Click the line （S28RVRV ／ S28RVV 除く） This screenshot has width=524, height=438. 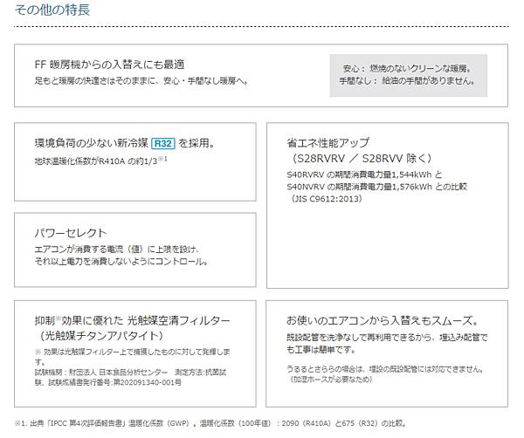pos(362,158)
